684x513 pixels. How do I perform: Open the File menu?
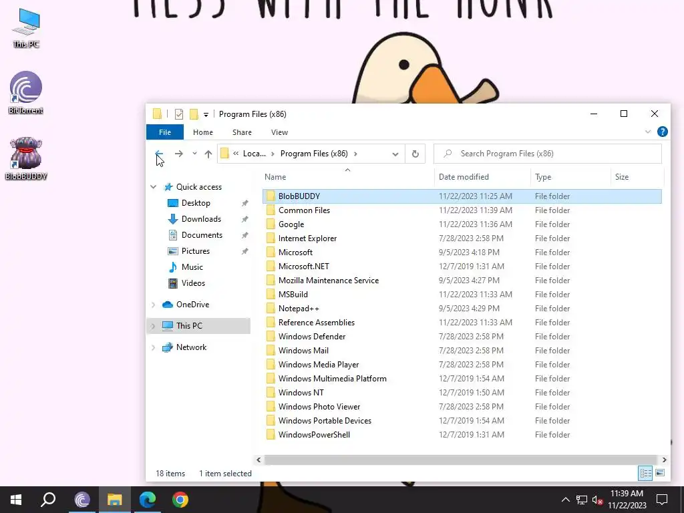[x=165, y=132]
